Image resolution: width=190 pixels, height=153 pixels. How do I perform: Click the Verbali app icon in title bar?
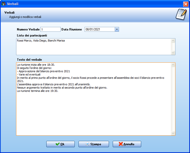[x=4, y=4]
